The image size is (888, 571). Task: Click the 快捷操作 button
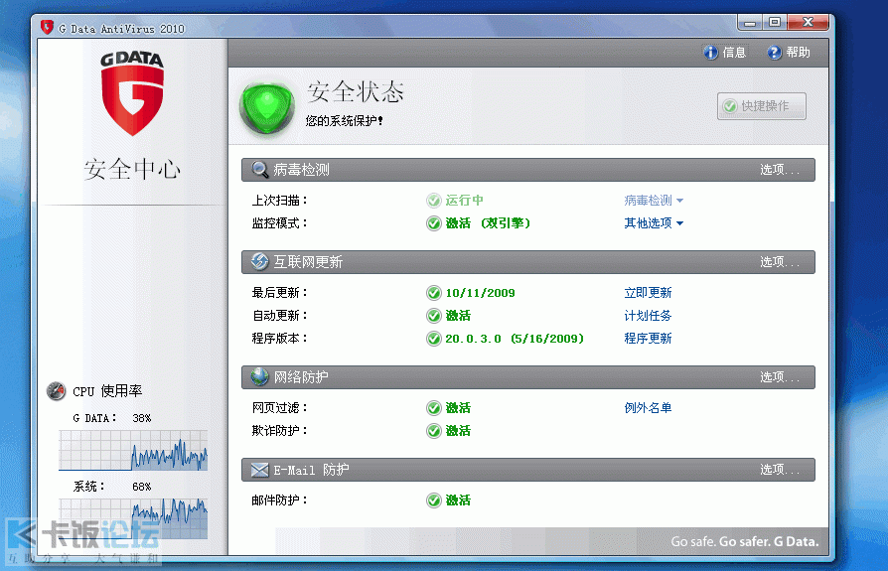coord(762,106)
